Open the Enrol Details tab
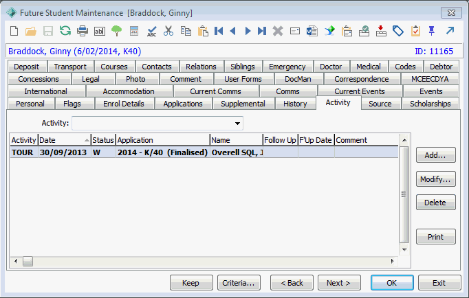Viewport: 469px width, 298px height. (124, 104)
